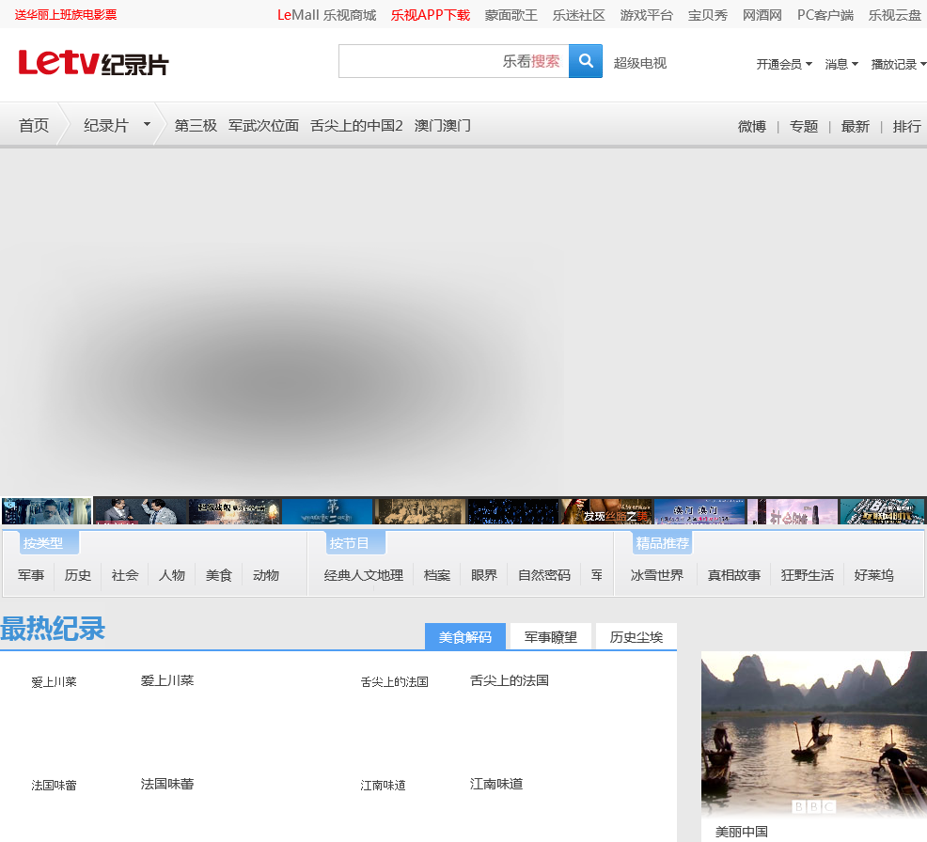Open the 眼界 program
Viewport: 927px width, 842px height.
click(x=484, y=575)
